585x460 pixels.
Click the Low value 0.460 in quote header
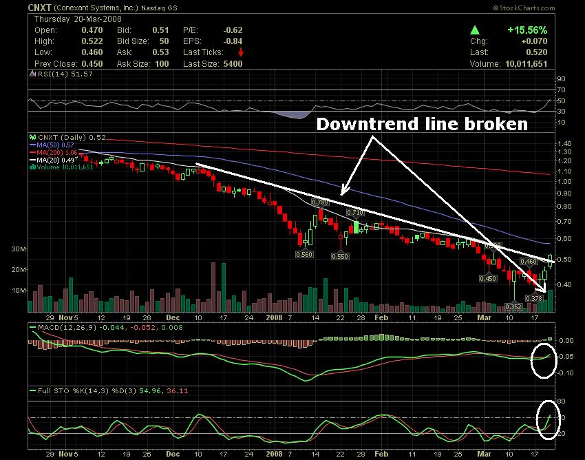[x=92, y=52]
